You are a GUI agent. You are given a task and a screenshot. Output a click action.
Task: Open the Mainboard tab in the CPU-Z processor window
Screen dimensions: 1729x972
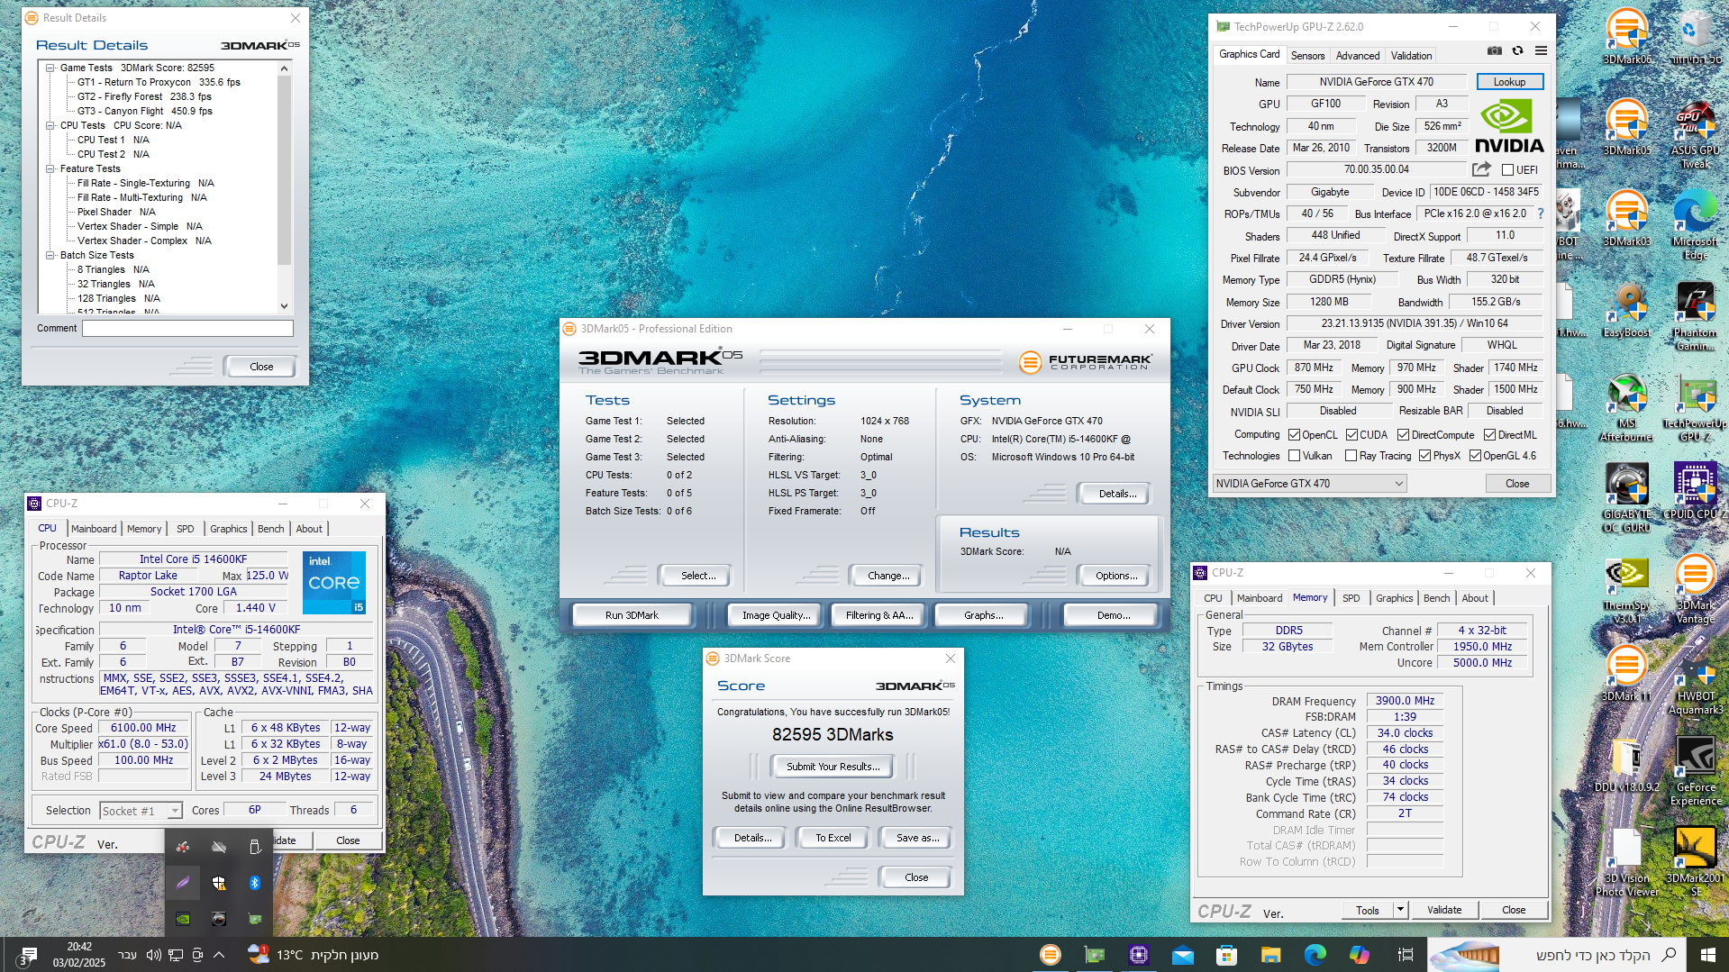[x=94, y=529]
